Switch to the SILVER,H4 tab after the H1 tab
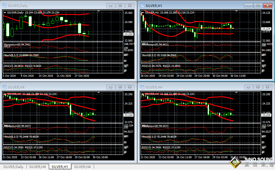Viewport: 275px width, 170px height. click(82, 167)
